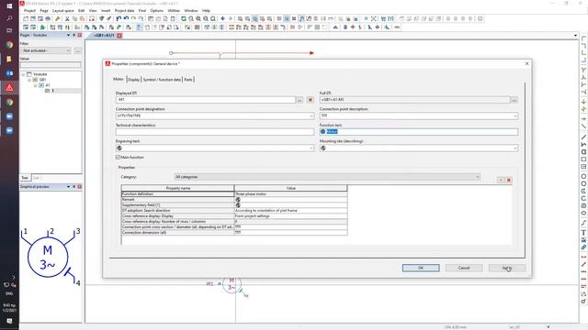This screenshot has width=588, height=330.
Task: Open the Utilities menu
Action: (x=174, y=10)
